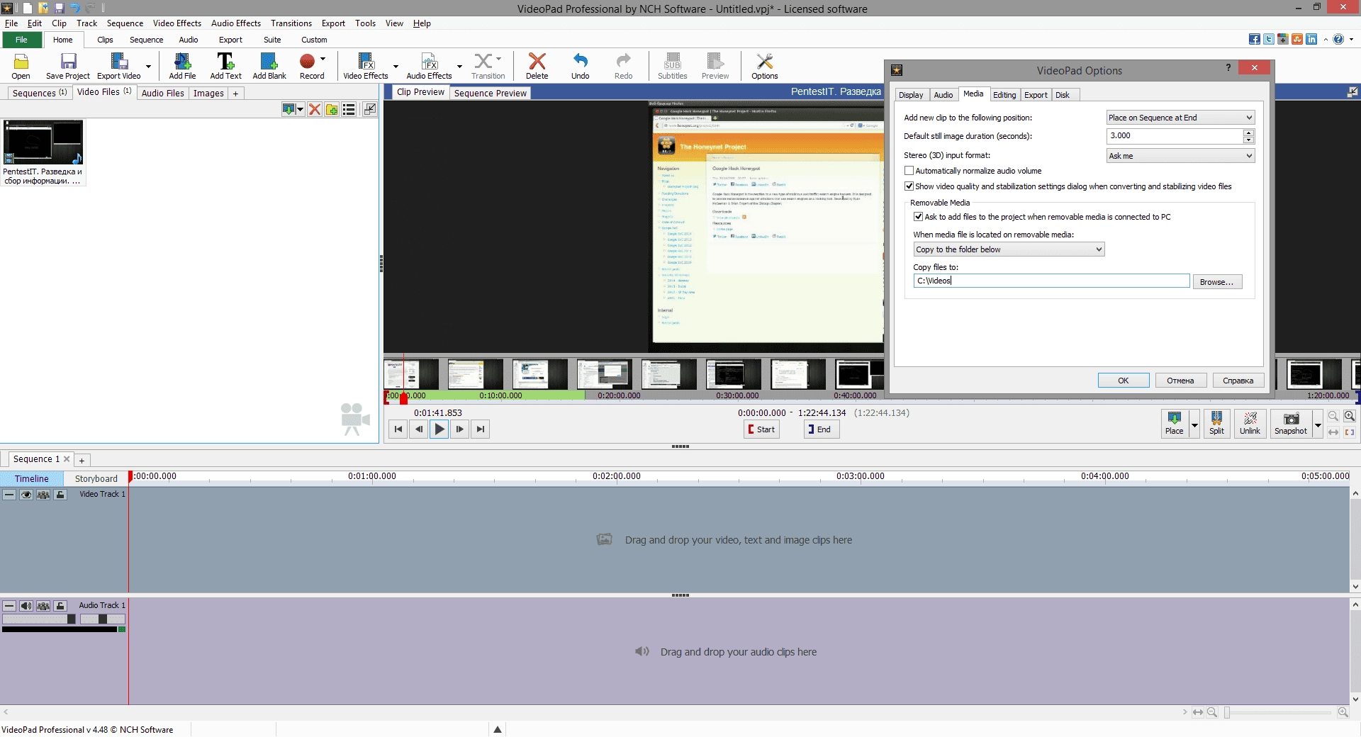Viewport: 1361px width, 737px height.
Task: Uncheck Show video quality and stabilization dialog
Action: tap(909, 186)
